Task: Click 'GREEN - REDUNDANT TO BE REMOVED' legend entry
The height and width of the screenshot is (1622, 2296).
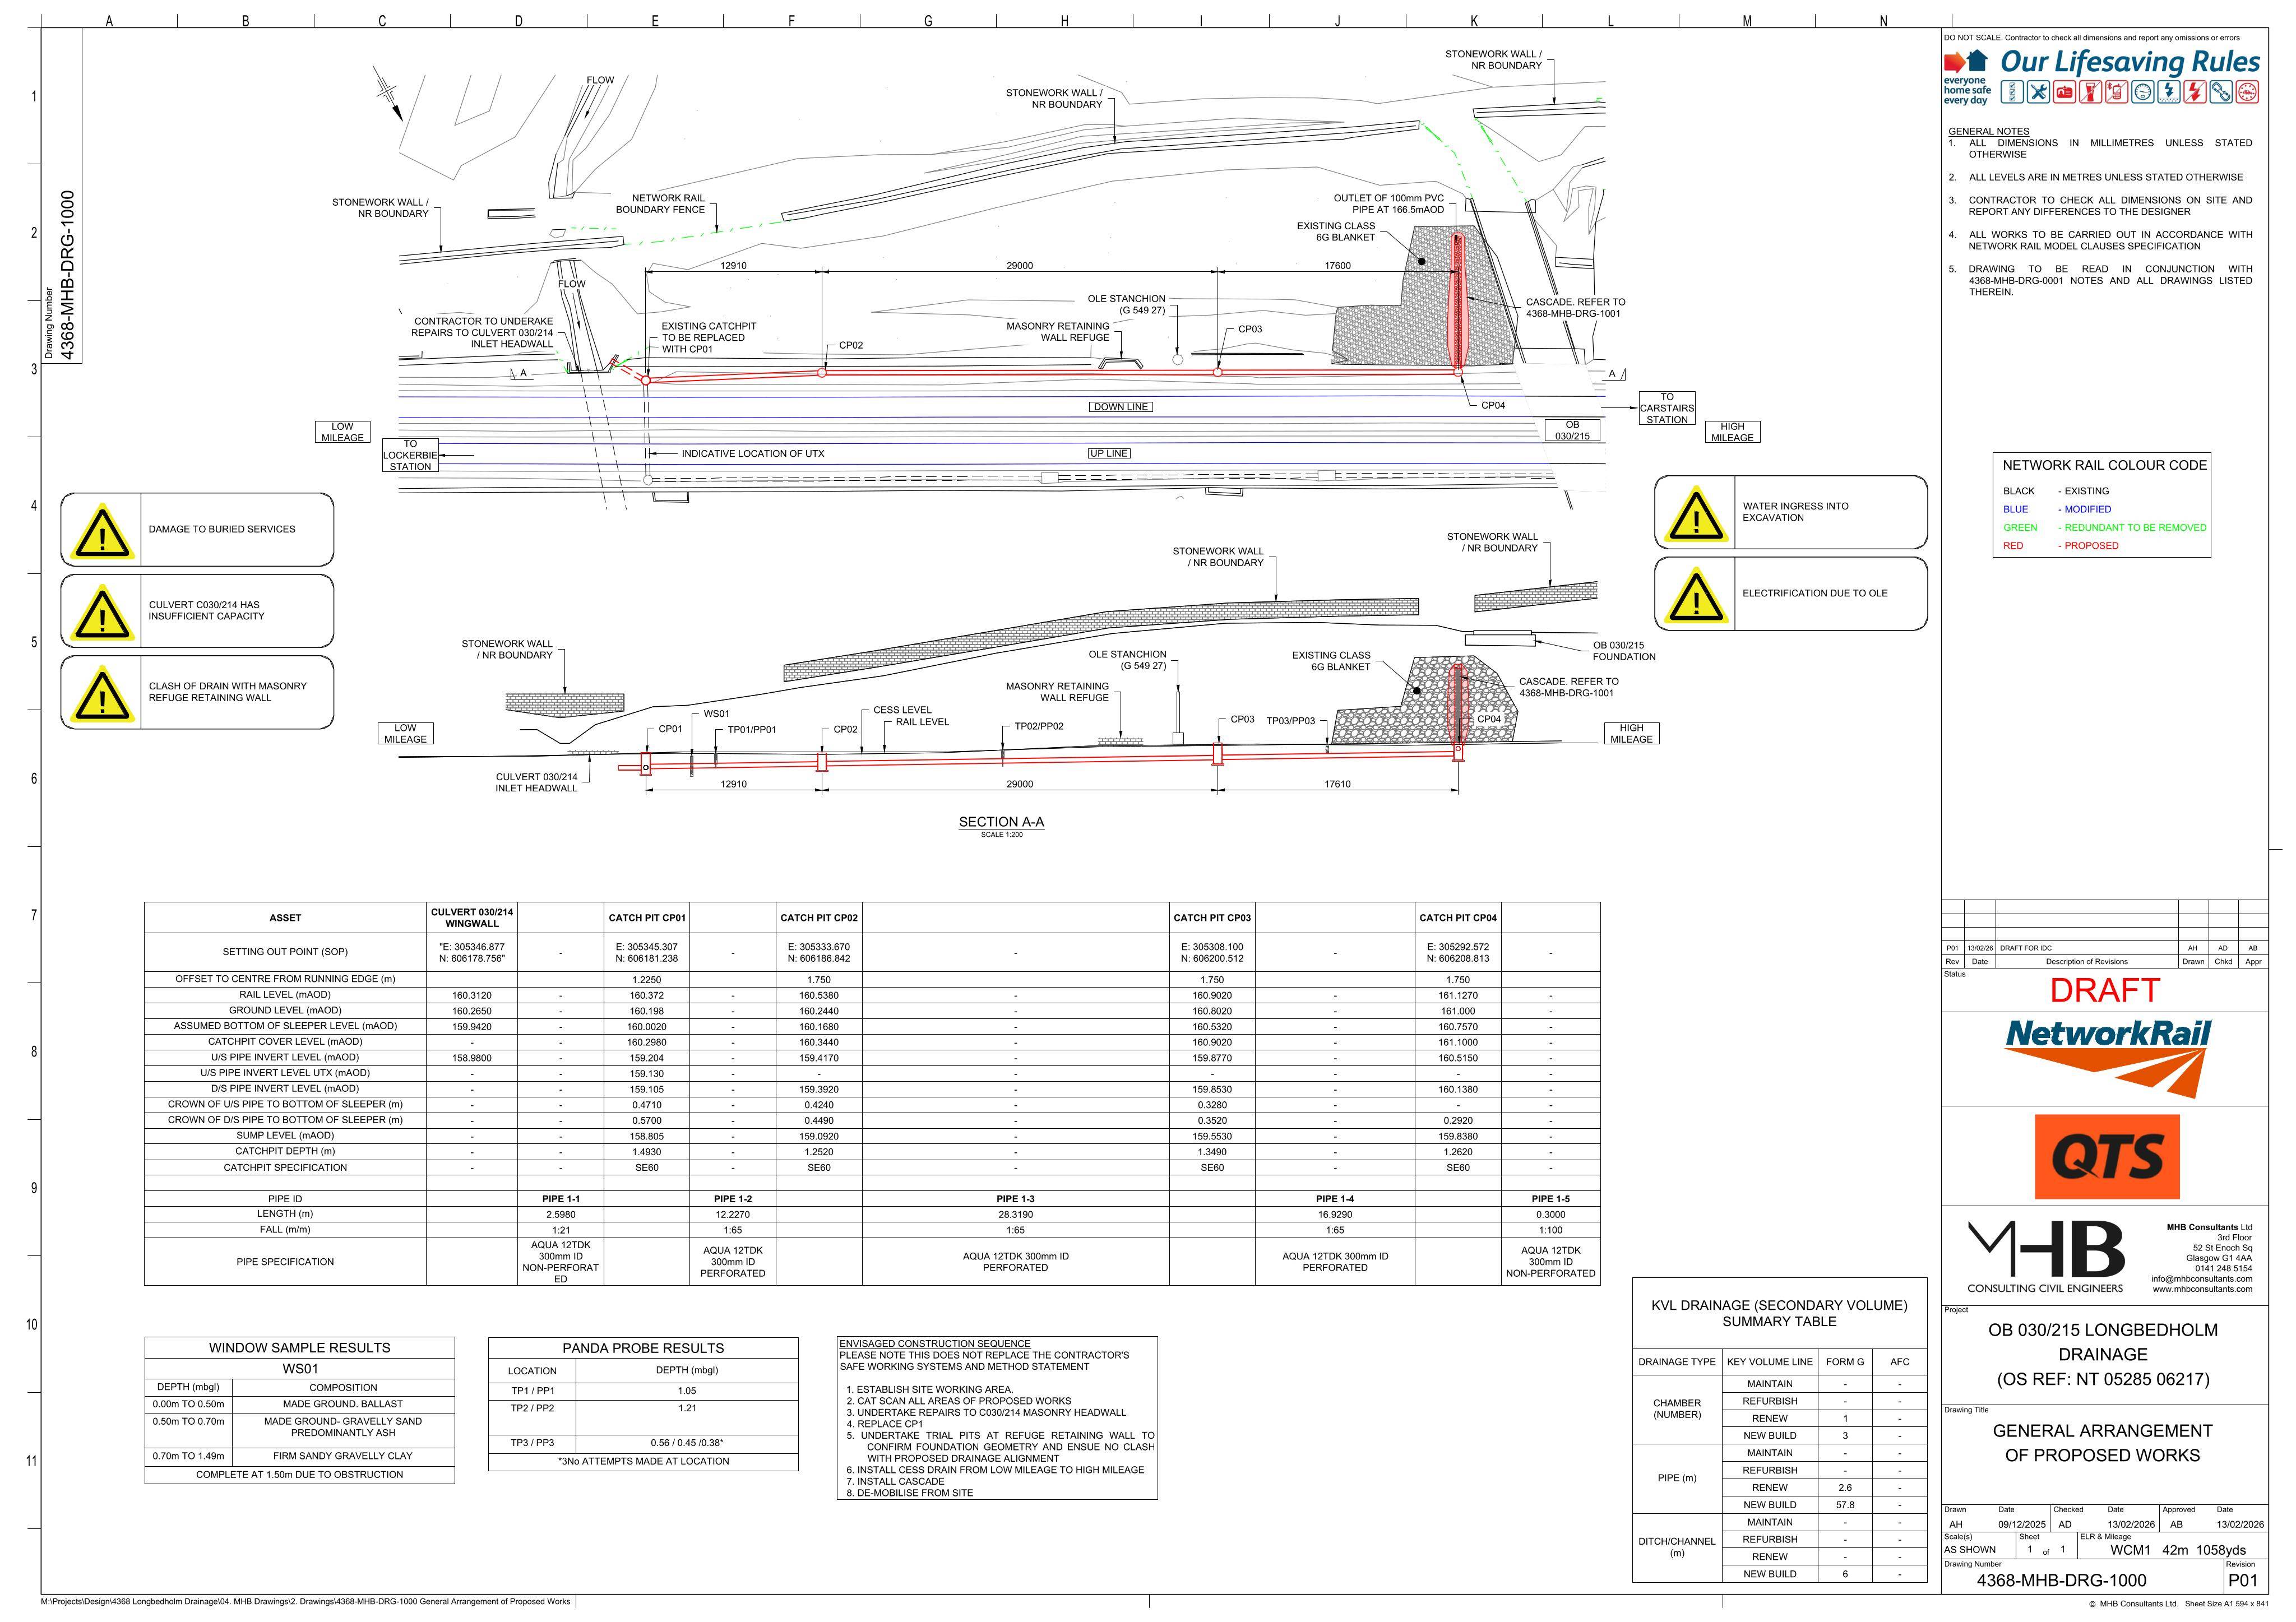Action: [2104, 528]
